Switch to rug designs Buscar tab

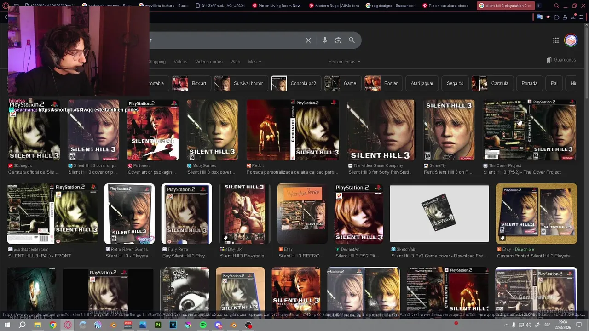[x=390, y=6]
